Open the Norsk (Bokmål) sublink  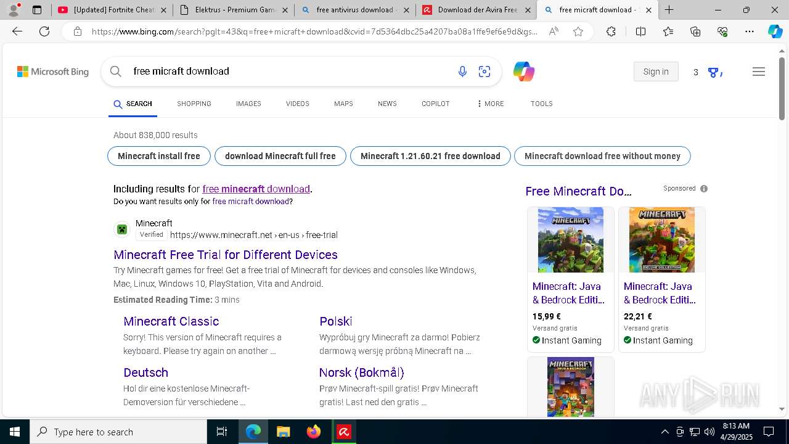pyautogui.click(x=362, y=372)
